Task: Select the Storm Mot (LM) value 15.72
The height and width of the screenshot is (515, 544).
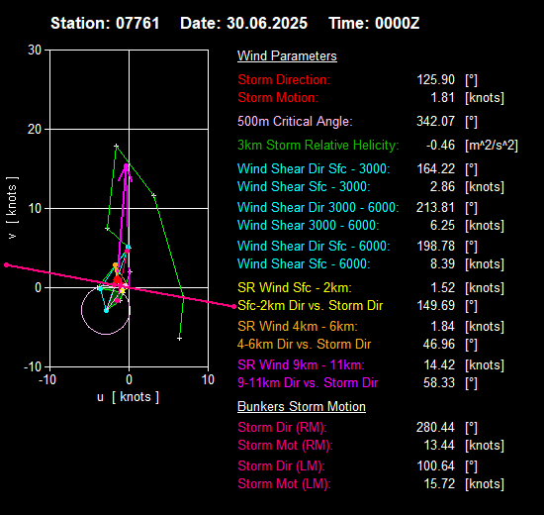Action: pyautogui.click(x=439, y=483)
